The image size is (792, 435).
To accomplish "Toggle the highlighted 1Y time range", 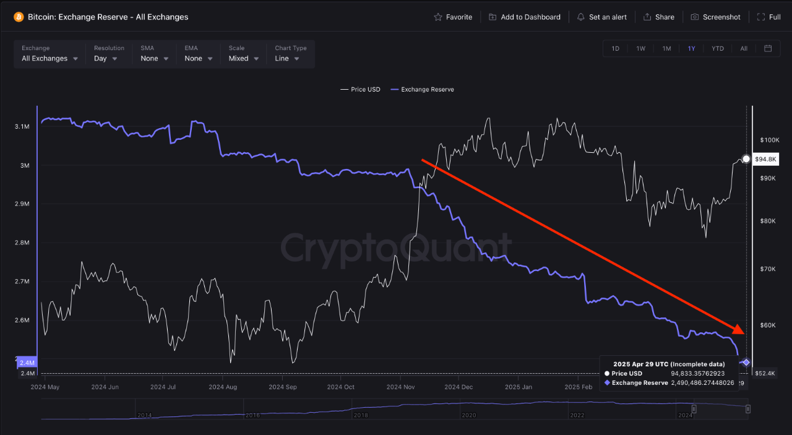I will tap(692, 48).
